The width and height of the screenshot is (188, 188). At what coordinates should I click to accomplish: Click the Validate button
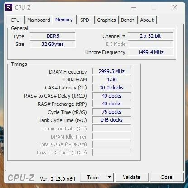click(x=131, y=177)
